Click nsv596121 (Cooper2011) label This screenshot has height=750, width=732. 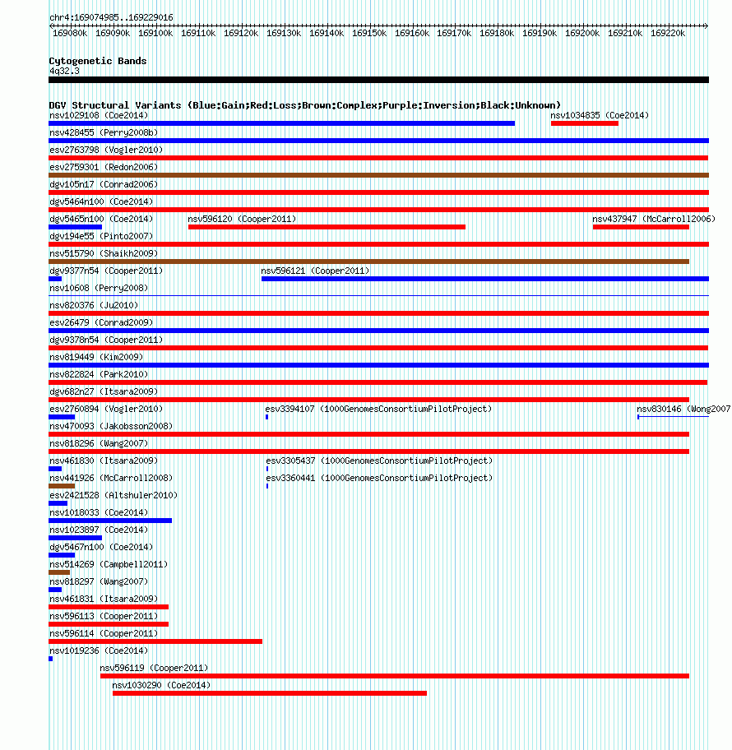click(x=315, y=271)
